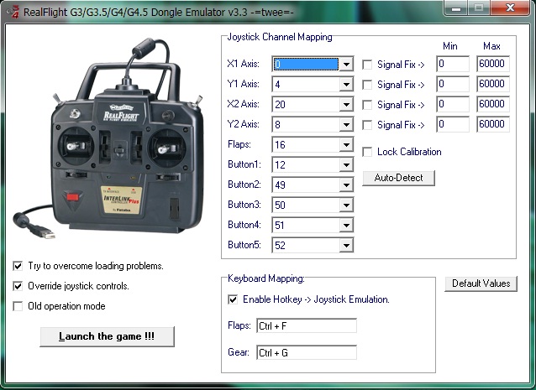Check 'Old operation mode' option

tap(18, 306)
